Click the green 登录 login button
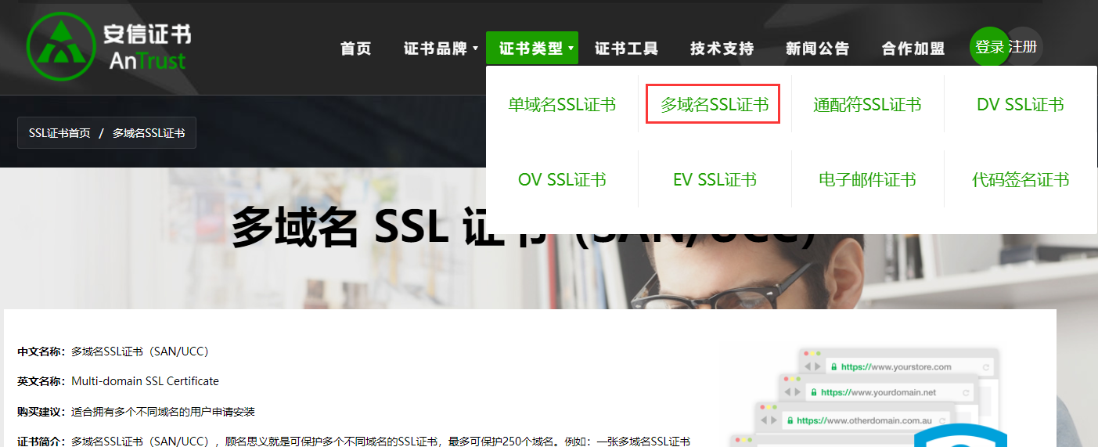This screenshot has width=1098, height=447. point(989,47)
